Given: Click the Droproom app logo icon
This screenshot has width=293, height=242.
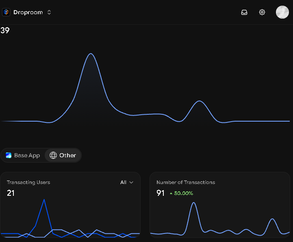Looking at the screenshot, I should [6, 12].
